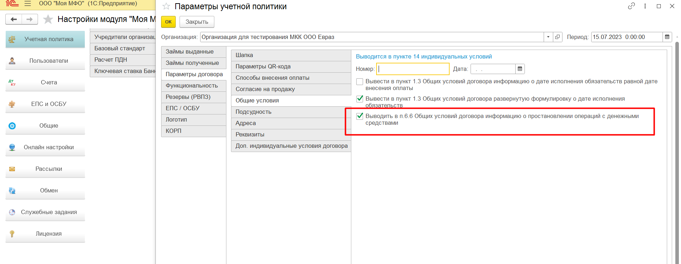
Task: Open the hamburger main menu icon
Action: coord(28,4)
